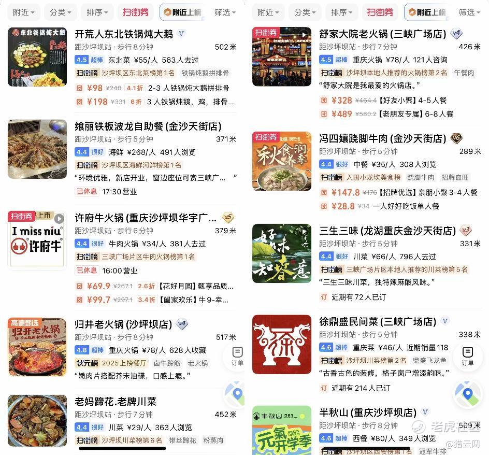The image size is (489, 455).
Task: Expand left 附近 dropdown
Action: pos(24,12)
